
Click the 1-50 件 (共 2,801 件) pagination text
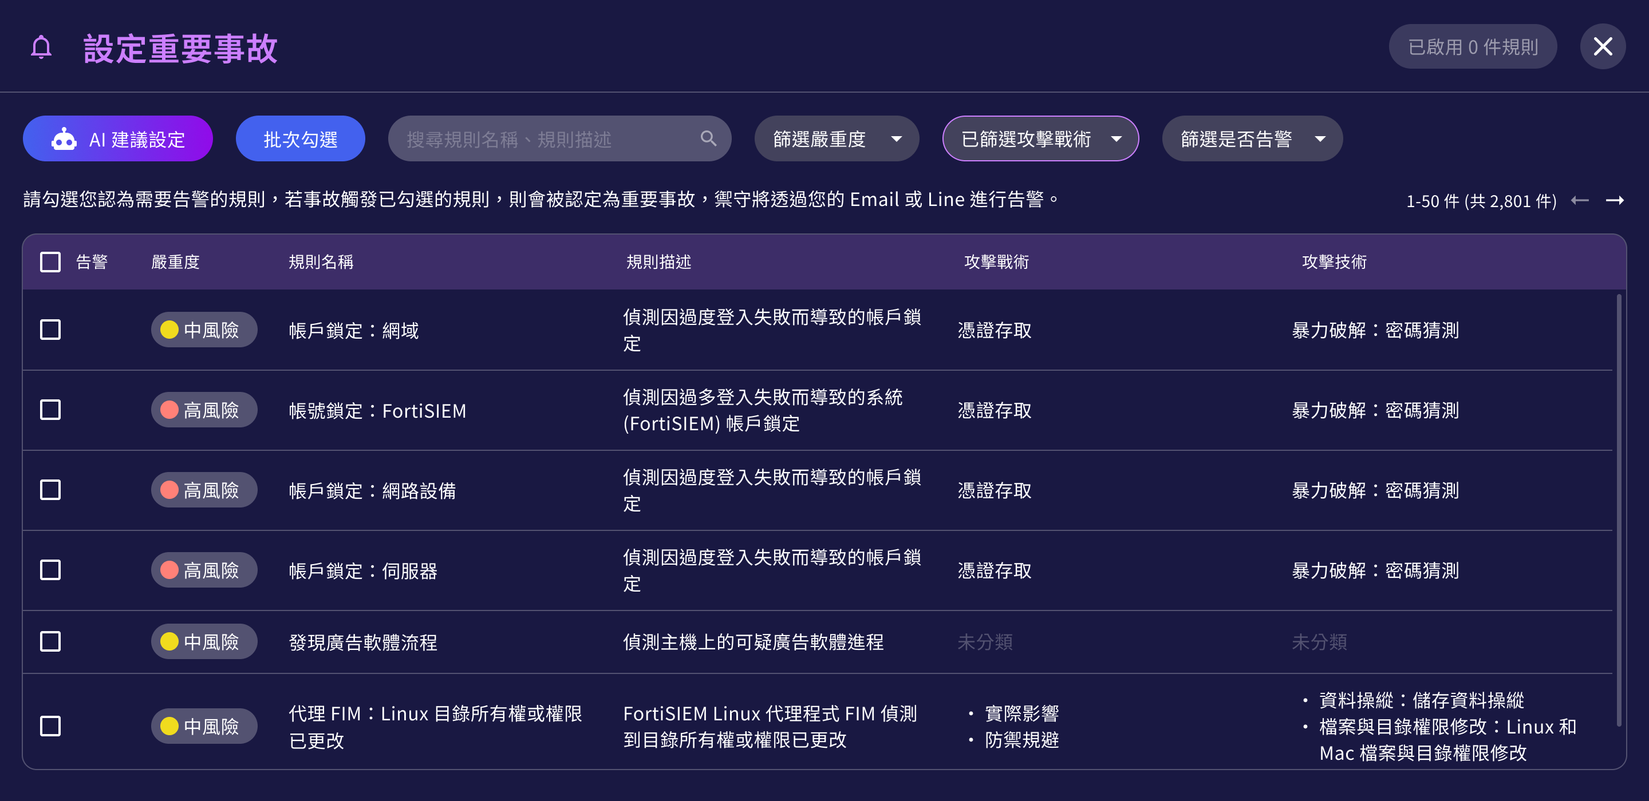point(1481,201)
